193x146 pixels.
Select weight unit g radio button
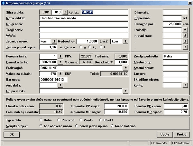[x=81, y=47]
